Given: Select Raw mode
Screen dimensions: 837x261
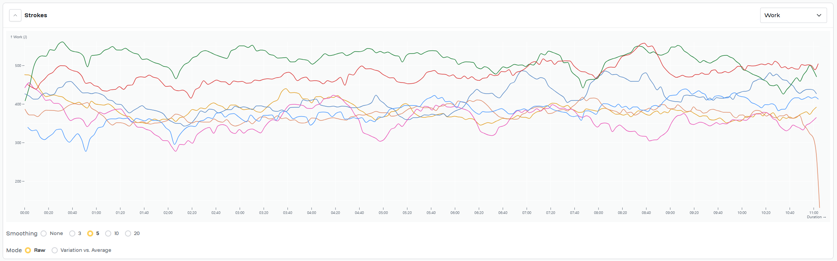Looking at the screenshot, I should coord(28,250).
